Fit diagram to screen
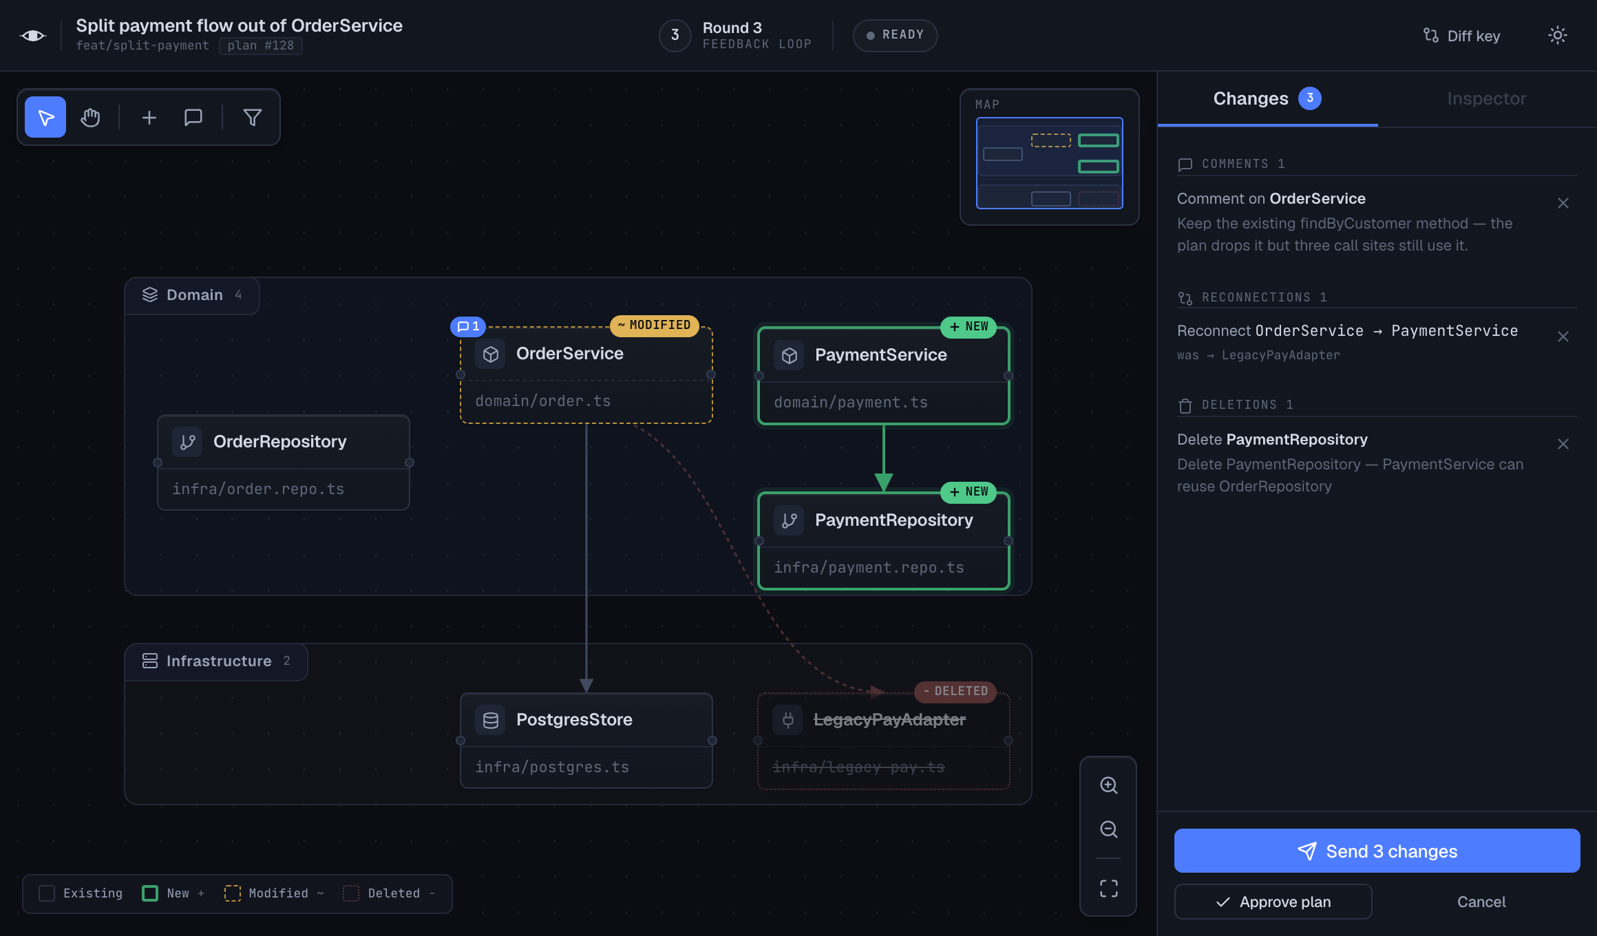Viewport: 1597px width, 936px height. [1109, 889]
